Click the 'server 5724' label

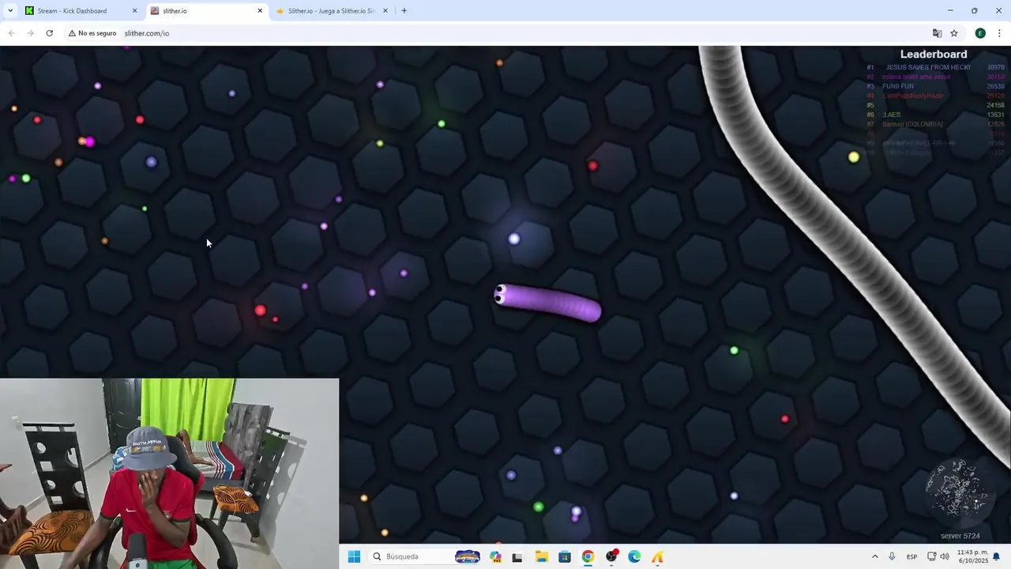pos(960,536)
